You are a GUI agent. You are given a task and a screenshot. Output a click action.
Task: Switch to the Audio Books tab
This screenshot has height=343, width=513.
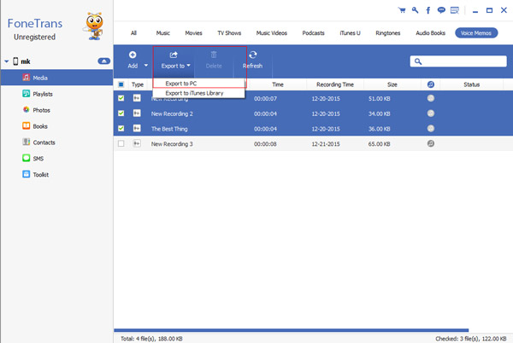(430, 33)
